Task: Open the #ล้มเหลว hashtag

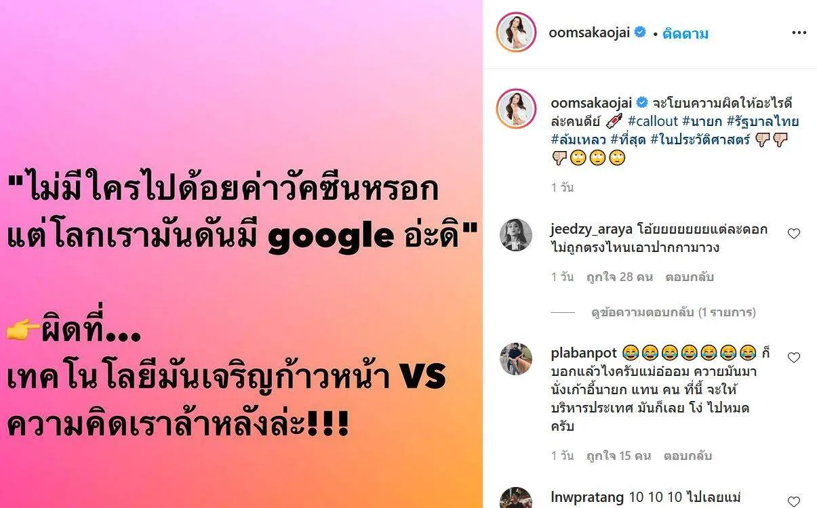Action: coord(578,140)
